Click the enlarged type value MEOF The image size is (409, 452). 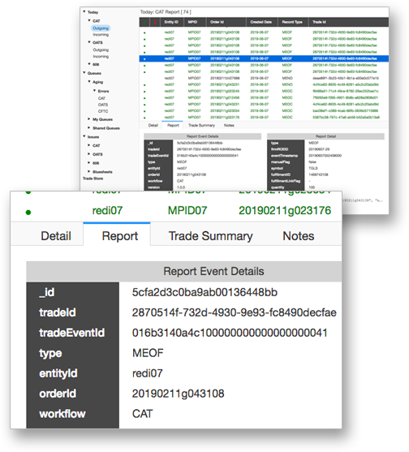click(148, 353)
